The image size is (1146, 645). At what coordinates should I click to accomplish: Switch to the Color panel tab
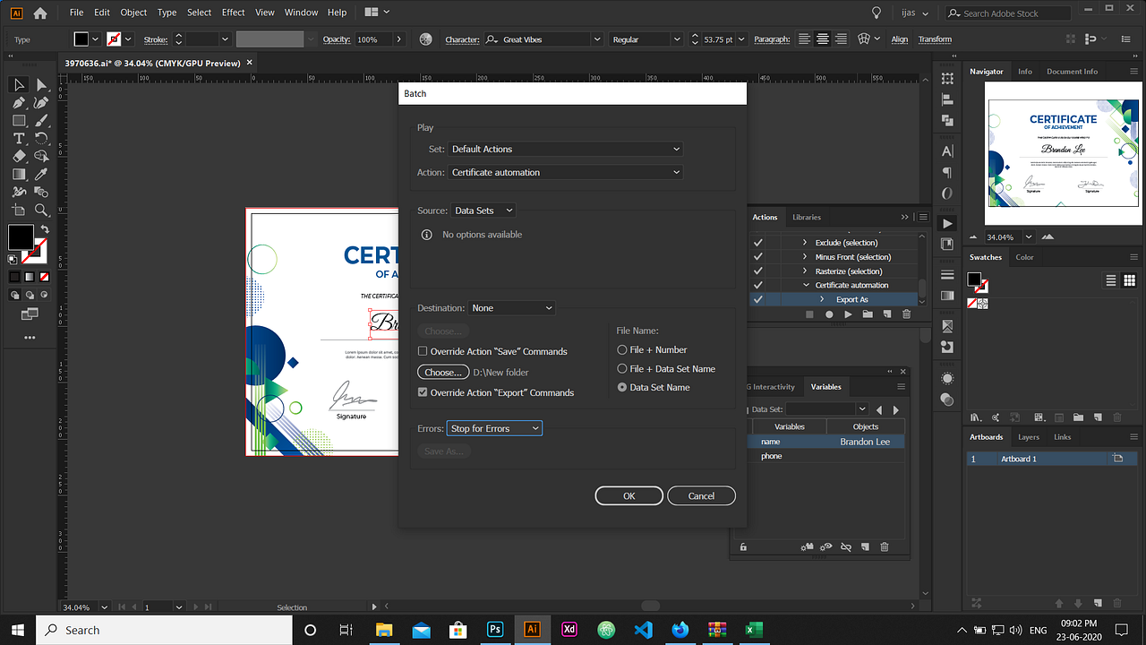click(1024, 257)
